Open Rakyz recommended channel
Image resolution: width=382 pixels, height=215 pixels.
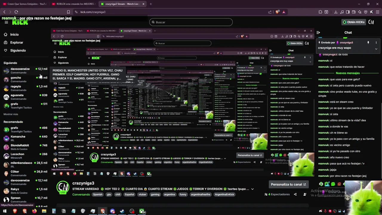click(25, 191)
